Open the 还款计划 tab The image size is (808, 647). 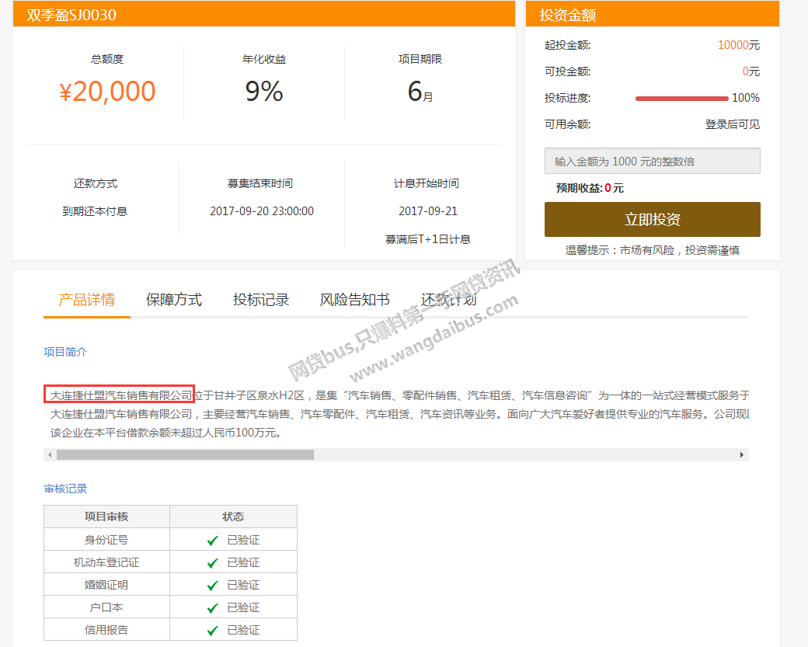pyautogui.click(x=448, y=299)
